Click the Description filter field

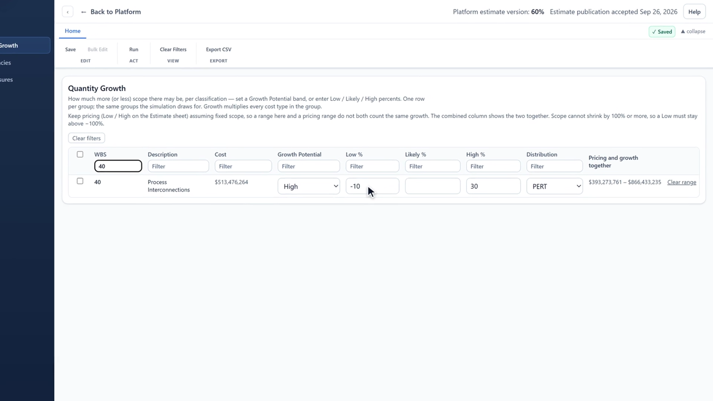point(178,166)
